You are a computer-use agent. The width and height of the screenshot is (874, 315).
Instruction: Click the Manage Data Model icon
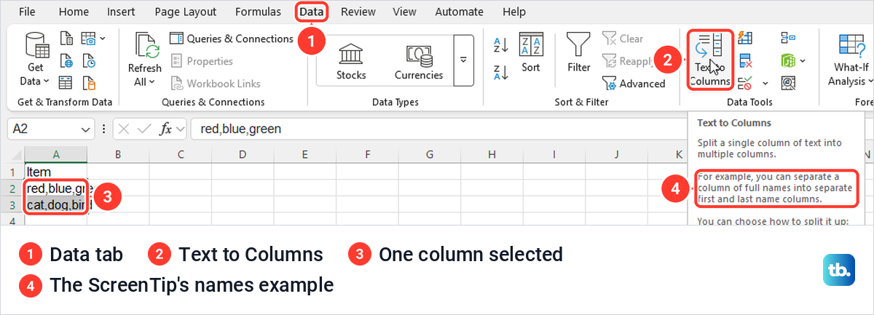click(x=788, y=82)
